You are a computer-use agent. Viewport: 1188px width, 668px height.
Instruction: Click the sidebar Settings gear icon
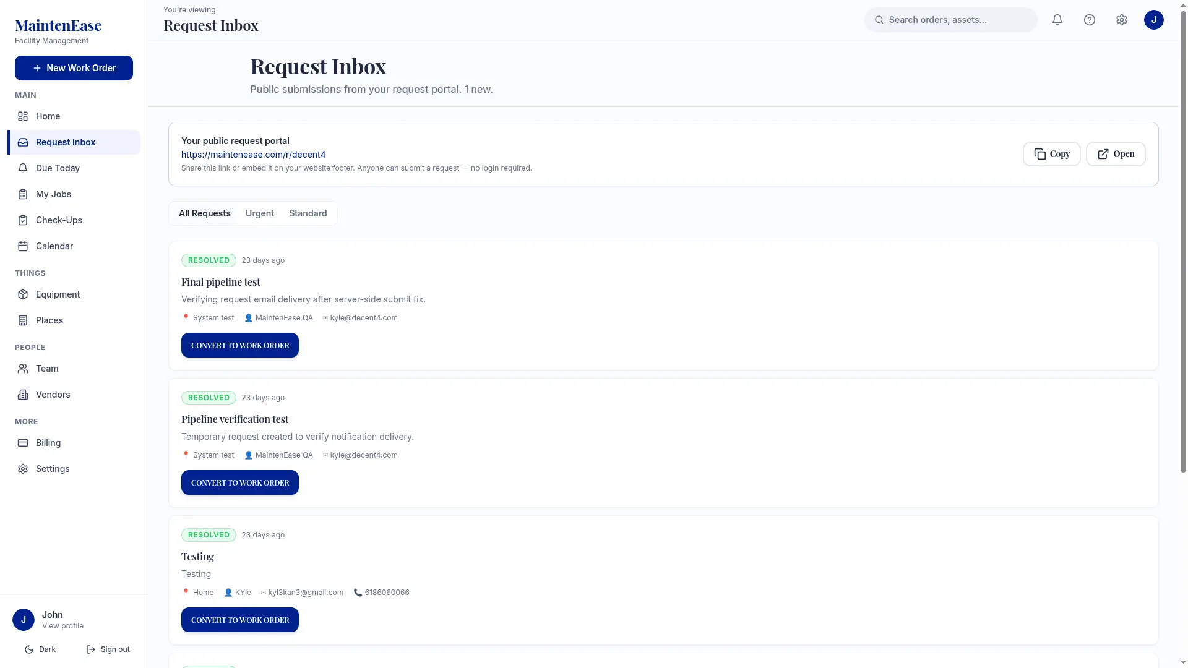23,469
